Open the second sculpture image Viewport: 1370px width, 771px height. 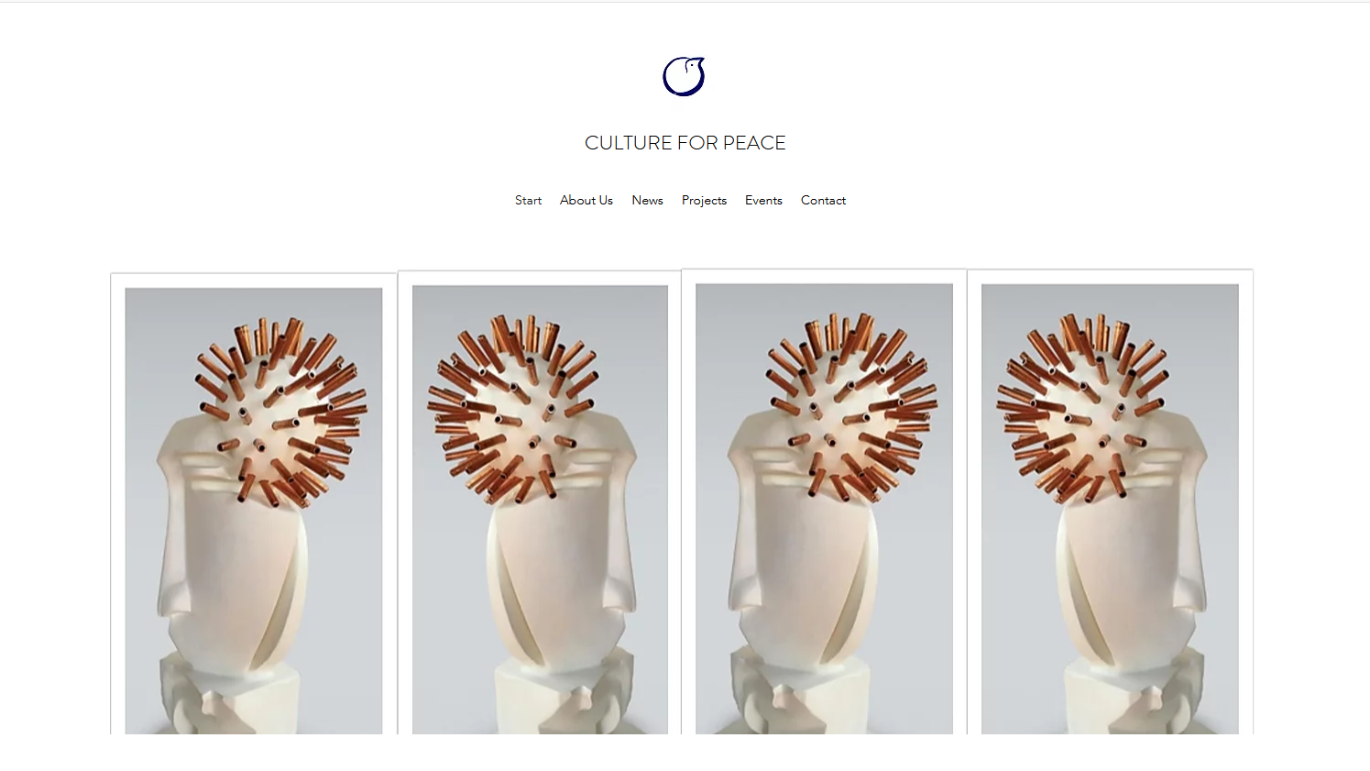click(x=540, y=510)
